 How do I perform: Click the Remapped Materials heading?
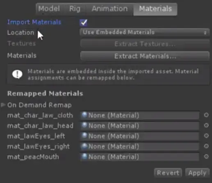tap(45, 94)
